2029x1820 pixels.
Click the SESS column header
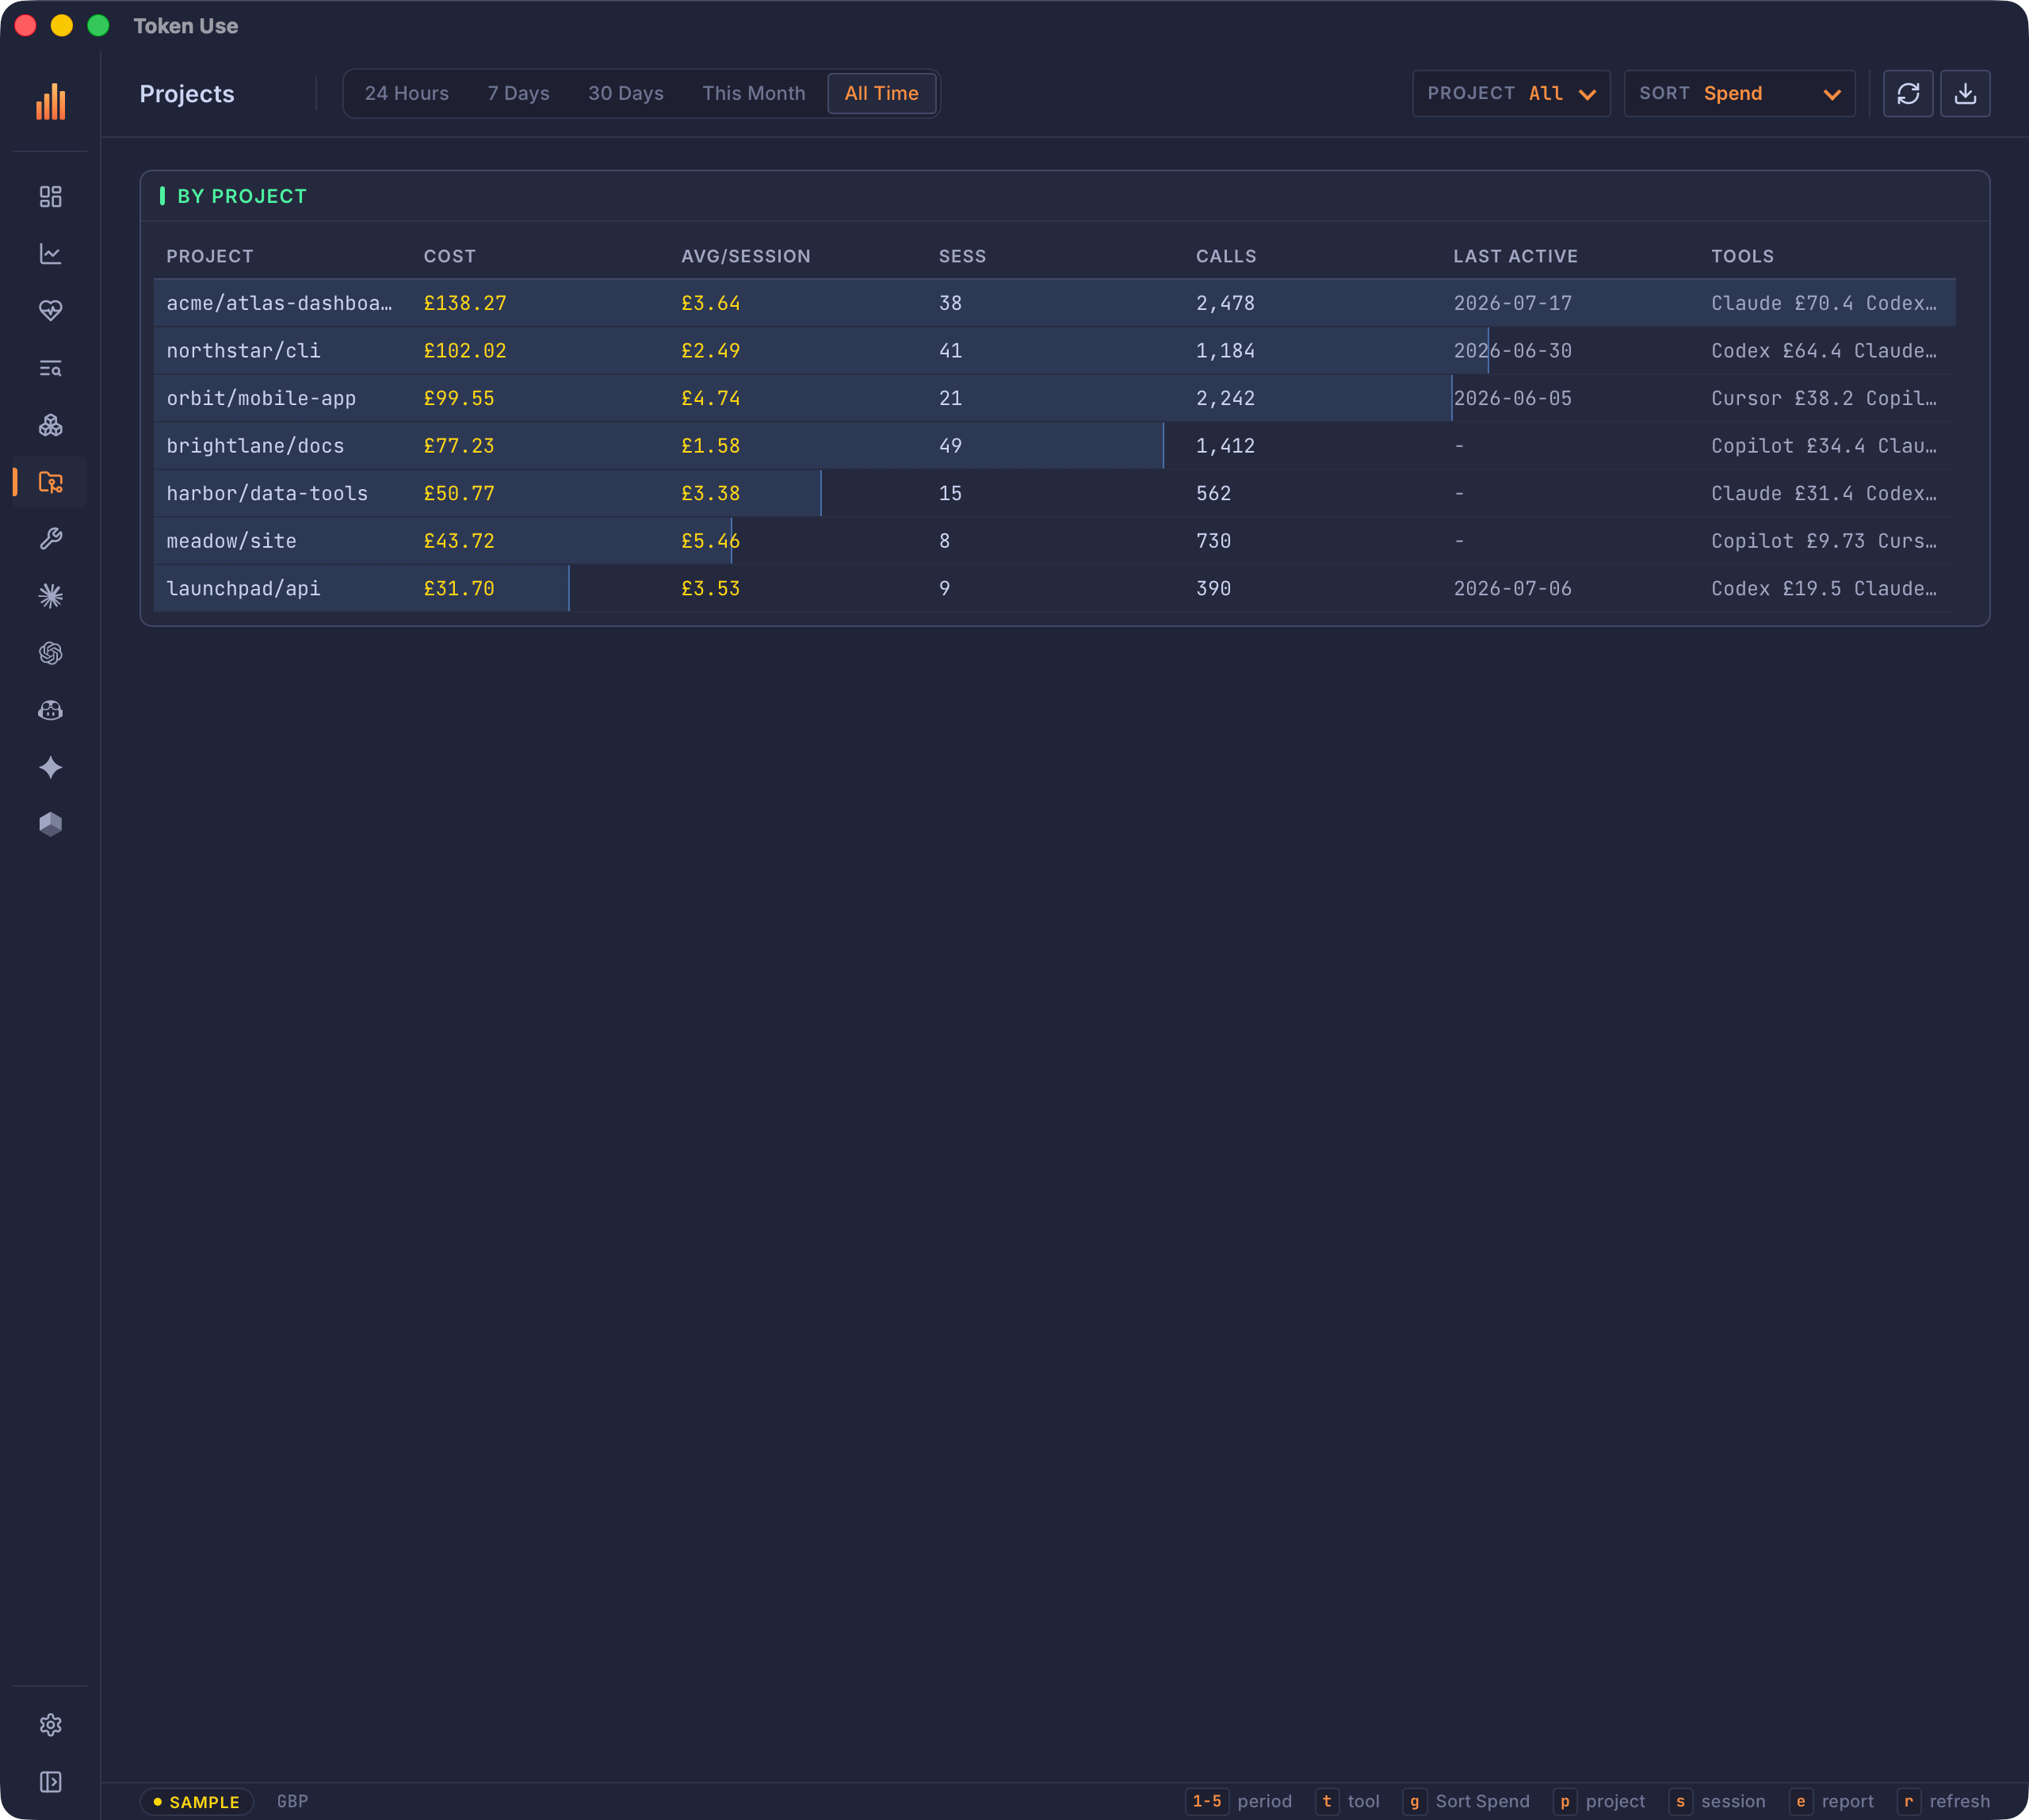[x=962, y=256]
